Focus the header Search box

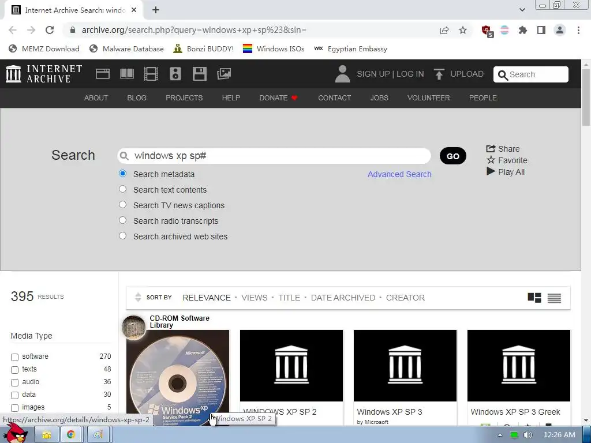tap(531, 74)
